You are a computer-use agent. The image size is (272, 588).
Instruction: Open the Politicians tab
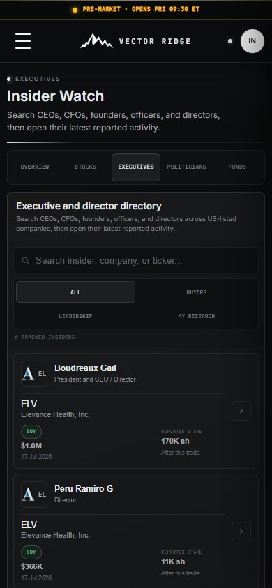point(186,167)
